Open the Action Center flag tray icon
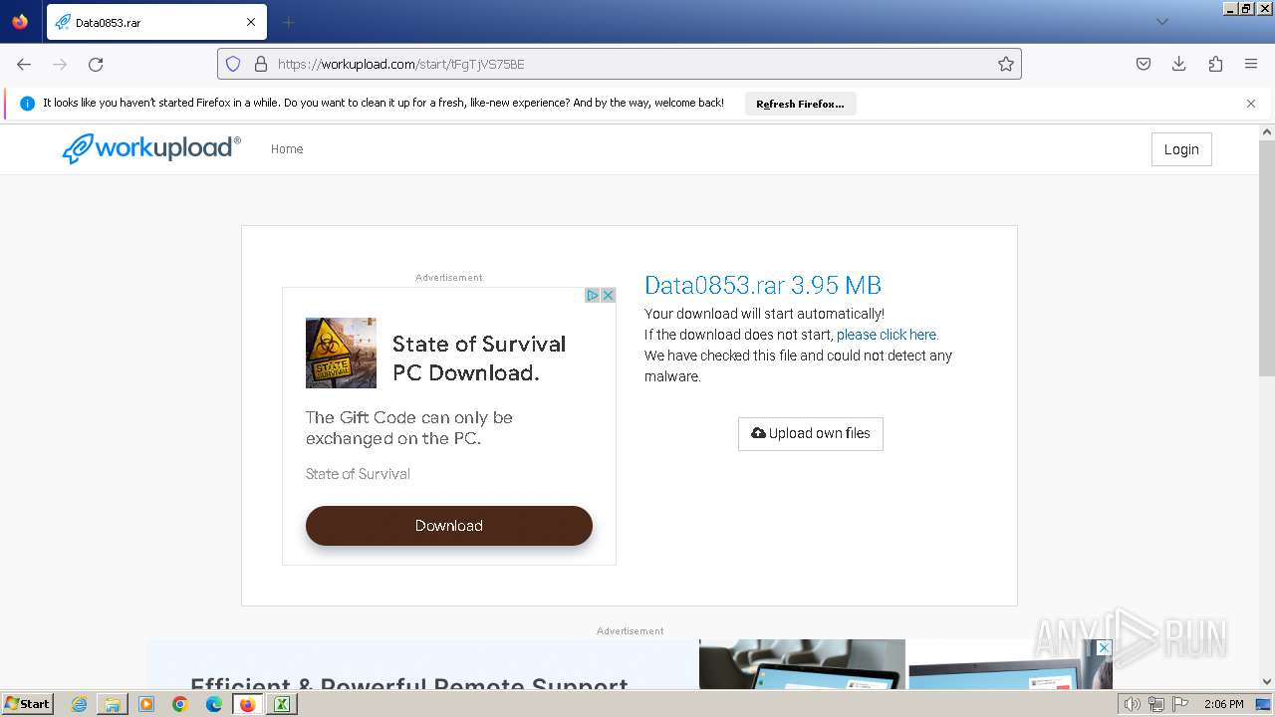Viewport: 1275px width, 717px height. pyautogui.click(x=1180, y=704)
